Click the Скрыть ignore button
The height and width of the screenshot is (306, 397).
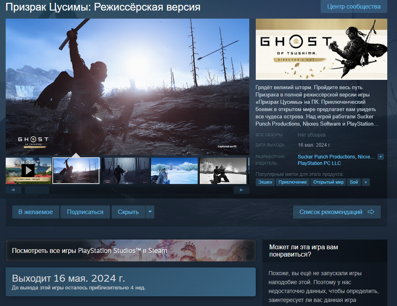tap(128, 212)
